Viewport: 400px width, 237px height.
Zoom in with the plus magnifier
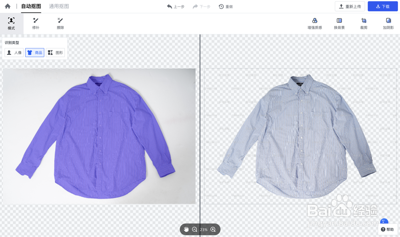(x=213, y=229)
